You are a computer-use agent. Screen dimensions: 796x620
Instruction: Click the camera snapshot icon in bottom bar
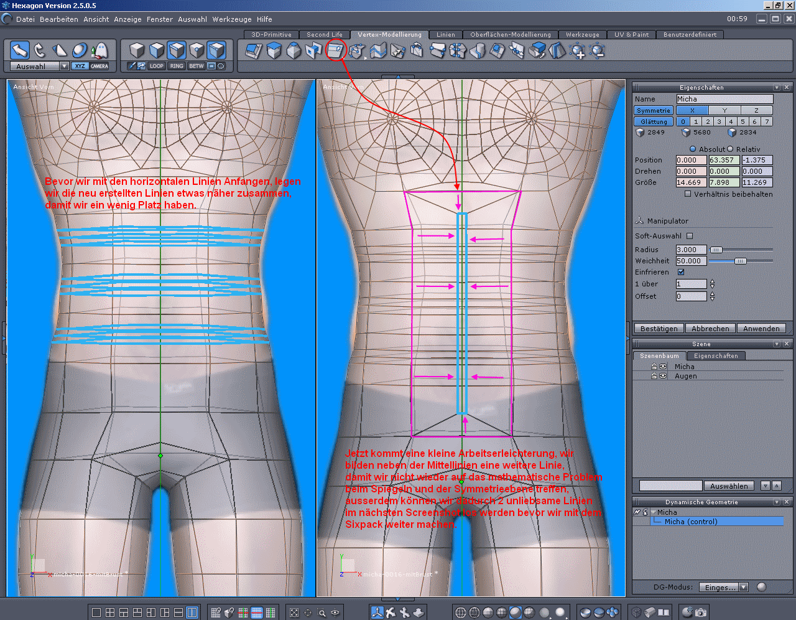point(701,613)
